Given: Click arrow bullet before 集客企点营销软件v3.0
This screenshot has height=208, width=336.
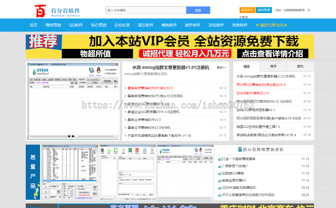Looking at the screenshot, I should point(125,120).
